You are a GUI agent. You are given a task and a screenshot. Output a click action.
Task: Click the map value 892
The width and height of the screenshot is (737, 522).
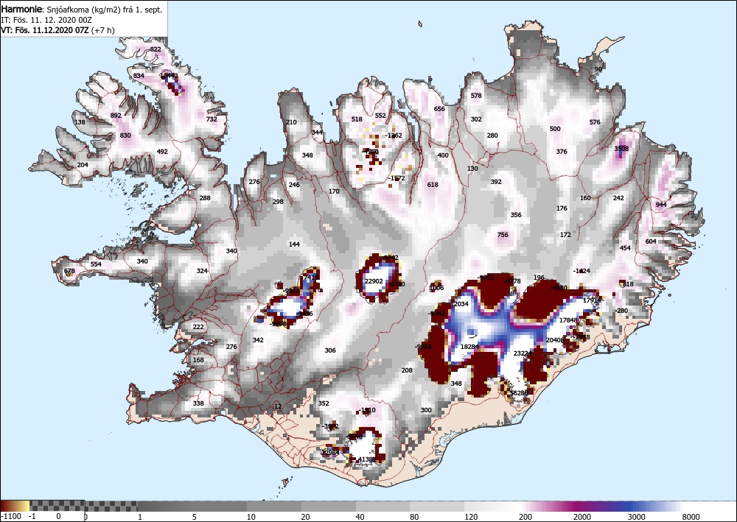point(116,116)
